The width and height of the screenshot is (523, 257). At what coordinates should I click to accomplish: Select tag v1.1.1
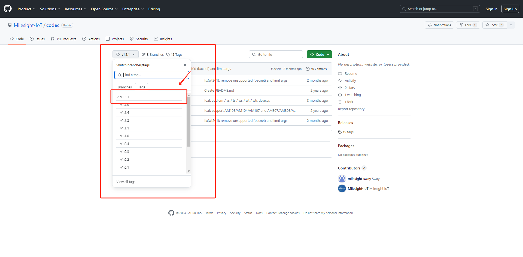149,128
